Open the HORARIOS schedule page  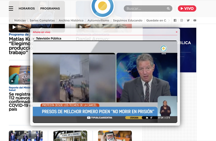pyautogui.click(x=27, y=8)
